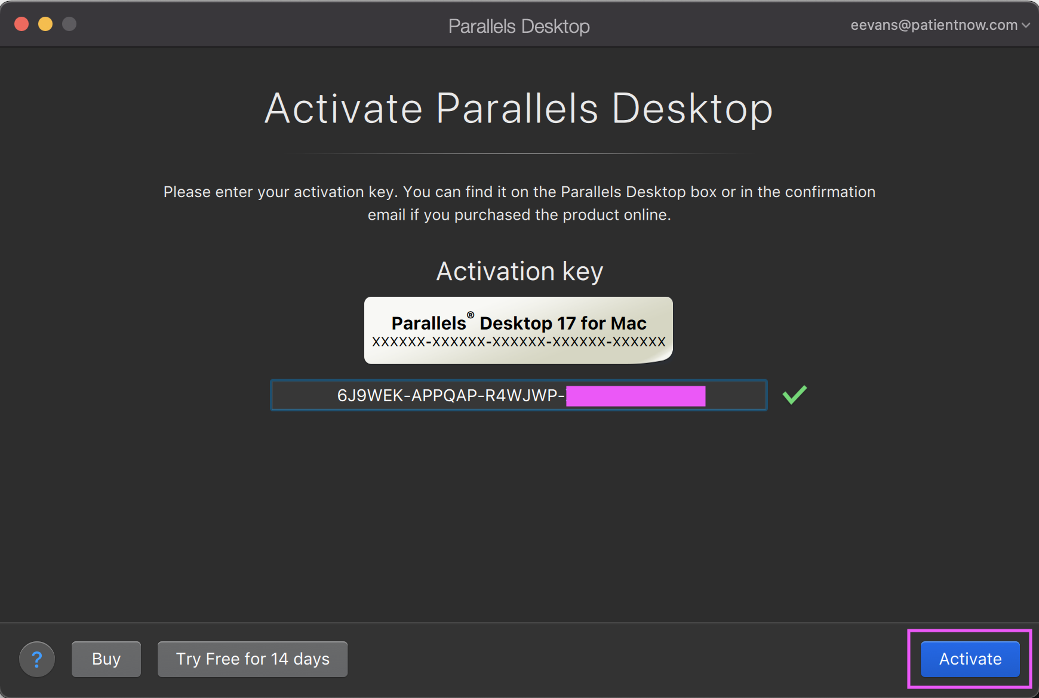
Task: Click the checkmark next to the key field
Action: (794, 394)
